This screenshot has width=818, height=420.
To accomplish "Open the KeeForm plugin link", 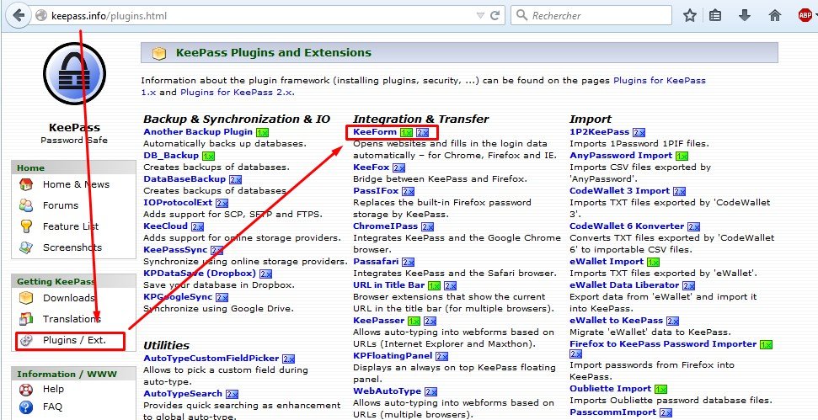I will [x=375, y=132].
